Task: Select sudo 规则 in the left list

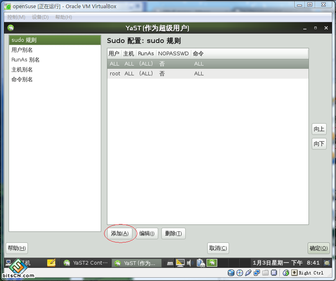Action: [55, 40]
